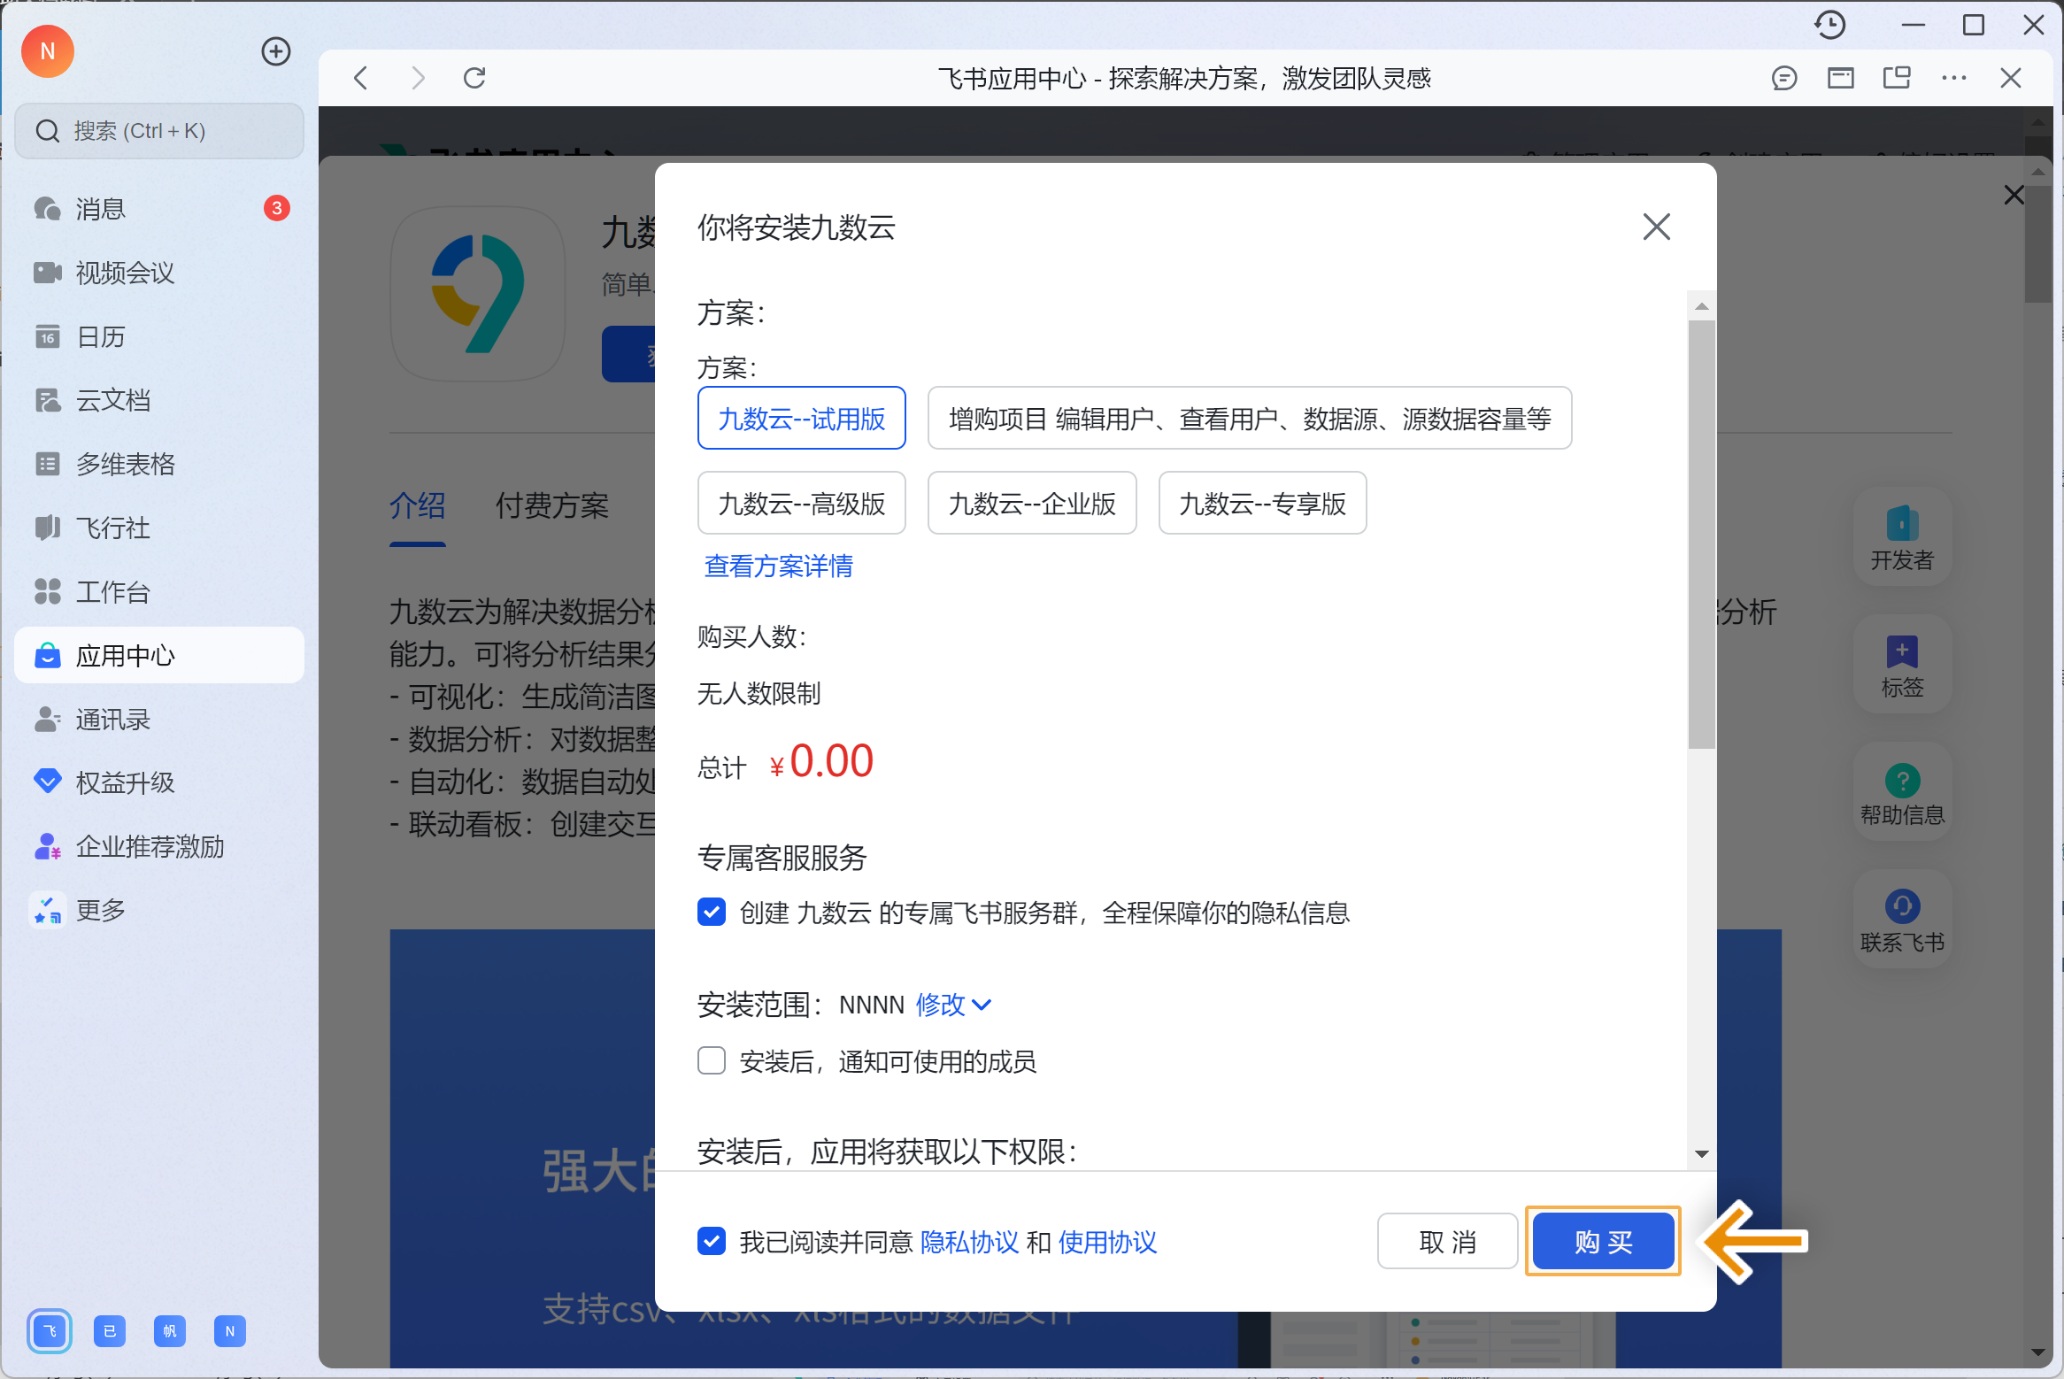This screenshot has width=2064, height=1379.
Task: Open 工作台 workbench
Action: [x=159, y=591]
